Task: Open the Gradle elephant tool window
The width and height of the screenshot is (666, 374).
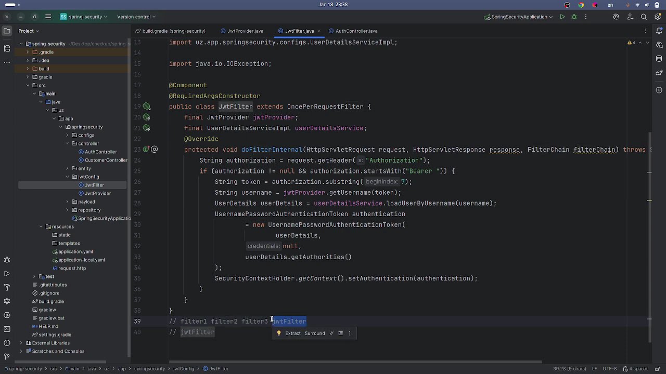Action: [659, 73]
